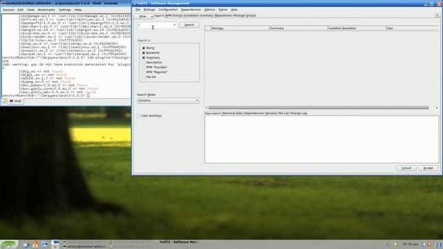The width and height of the screenshot is (443, 249).
Task: Click the taskbar icon left of home folder
Action: pyautogui.click(x=26, y=245)
